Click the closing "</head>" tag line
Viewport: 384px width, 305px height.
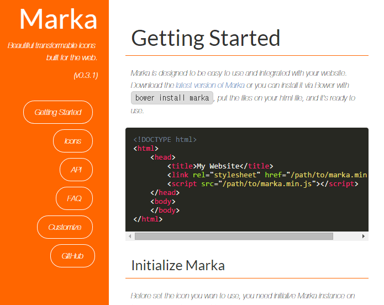click(165, 192)
